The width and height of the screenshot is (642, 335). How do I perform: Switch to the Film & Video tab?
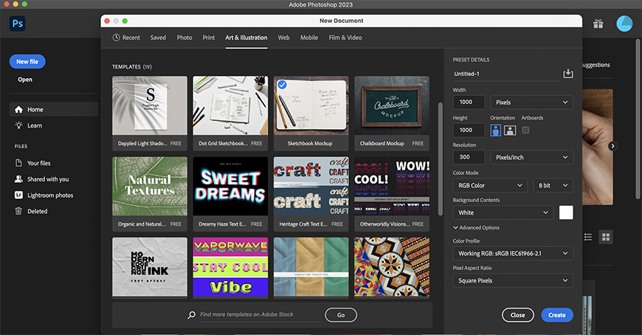(345, 38)
